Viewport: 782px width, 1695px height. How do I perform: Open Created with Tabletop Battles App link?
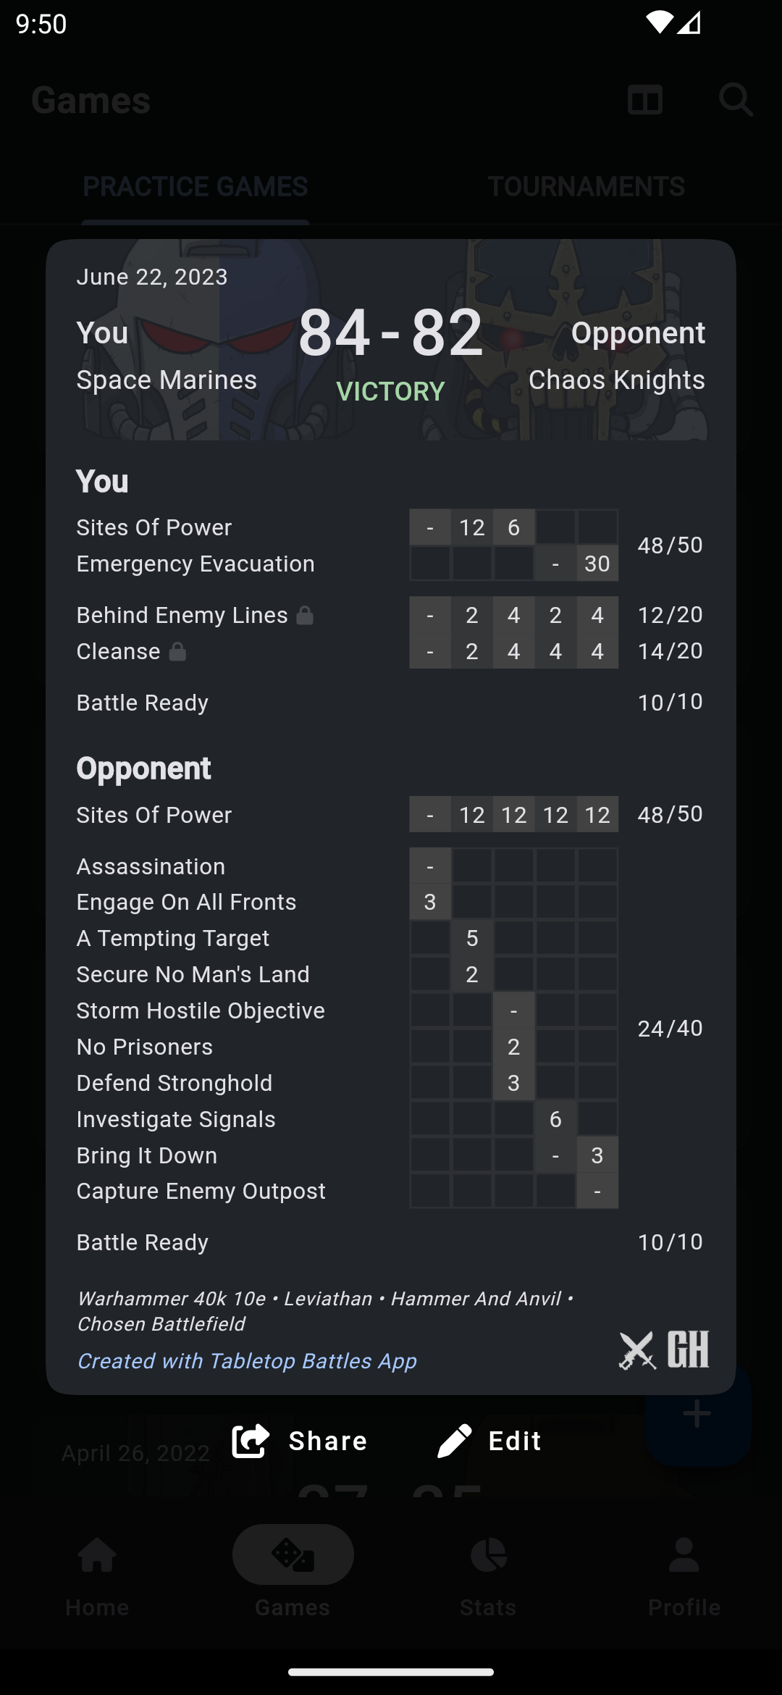tap(247, 1361)
